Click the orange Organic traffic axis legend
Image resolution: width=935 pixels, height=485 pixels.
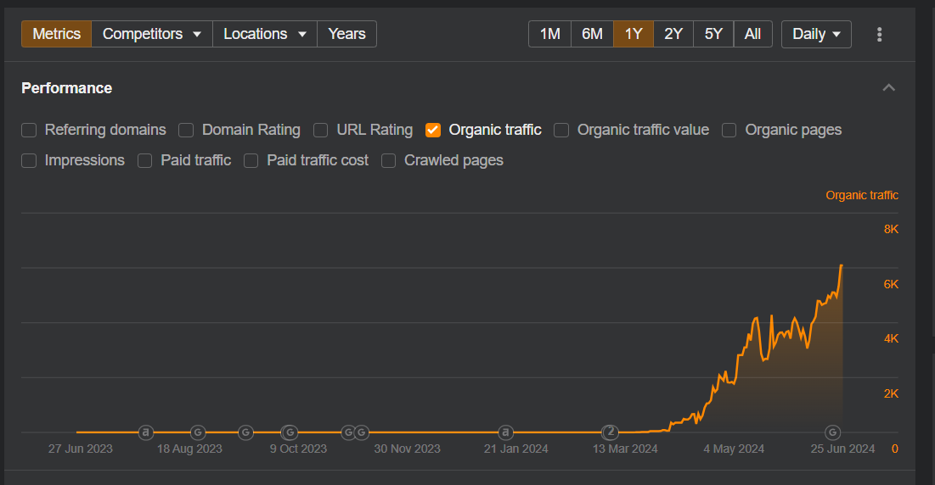tap(862, 195)
